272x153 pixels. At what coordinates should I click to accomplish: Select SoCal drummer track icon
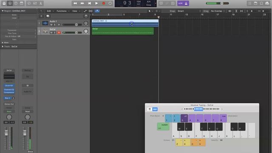point(45,31)
